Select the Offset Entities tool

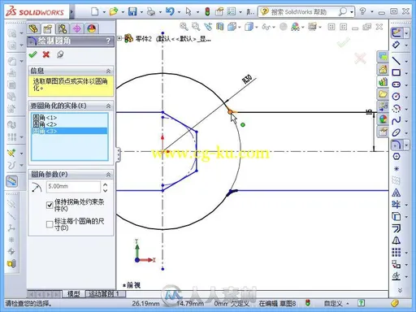(396, 228)
